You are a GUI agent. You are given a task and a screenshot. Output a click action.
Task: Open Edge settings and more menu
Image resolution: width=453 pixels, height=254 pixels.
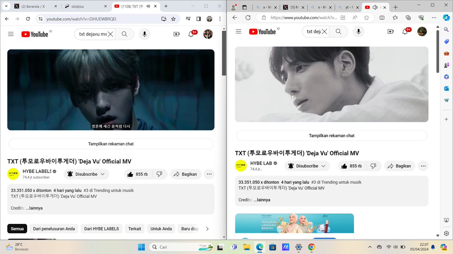pos(434,18)
